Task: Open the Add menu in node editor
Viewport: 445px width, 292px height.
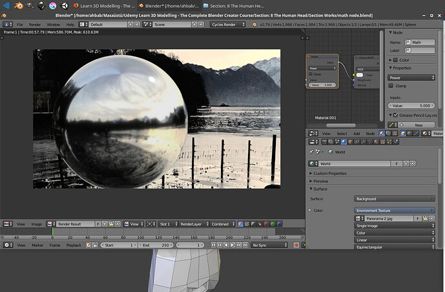Action: [358, 134]
